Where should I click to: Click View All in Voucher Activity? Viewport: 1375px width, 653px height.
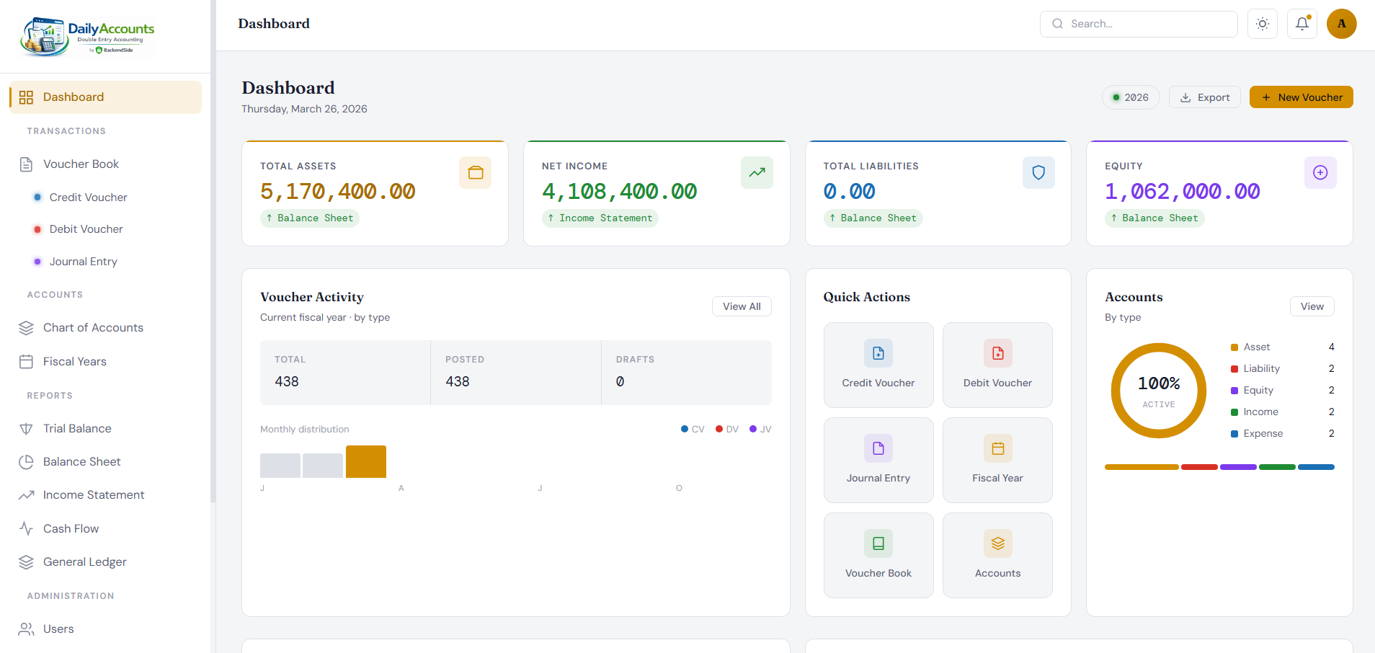pos(742,306)
